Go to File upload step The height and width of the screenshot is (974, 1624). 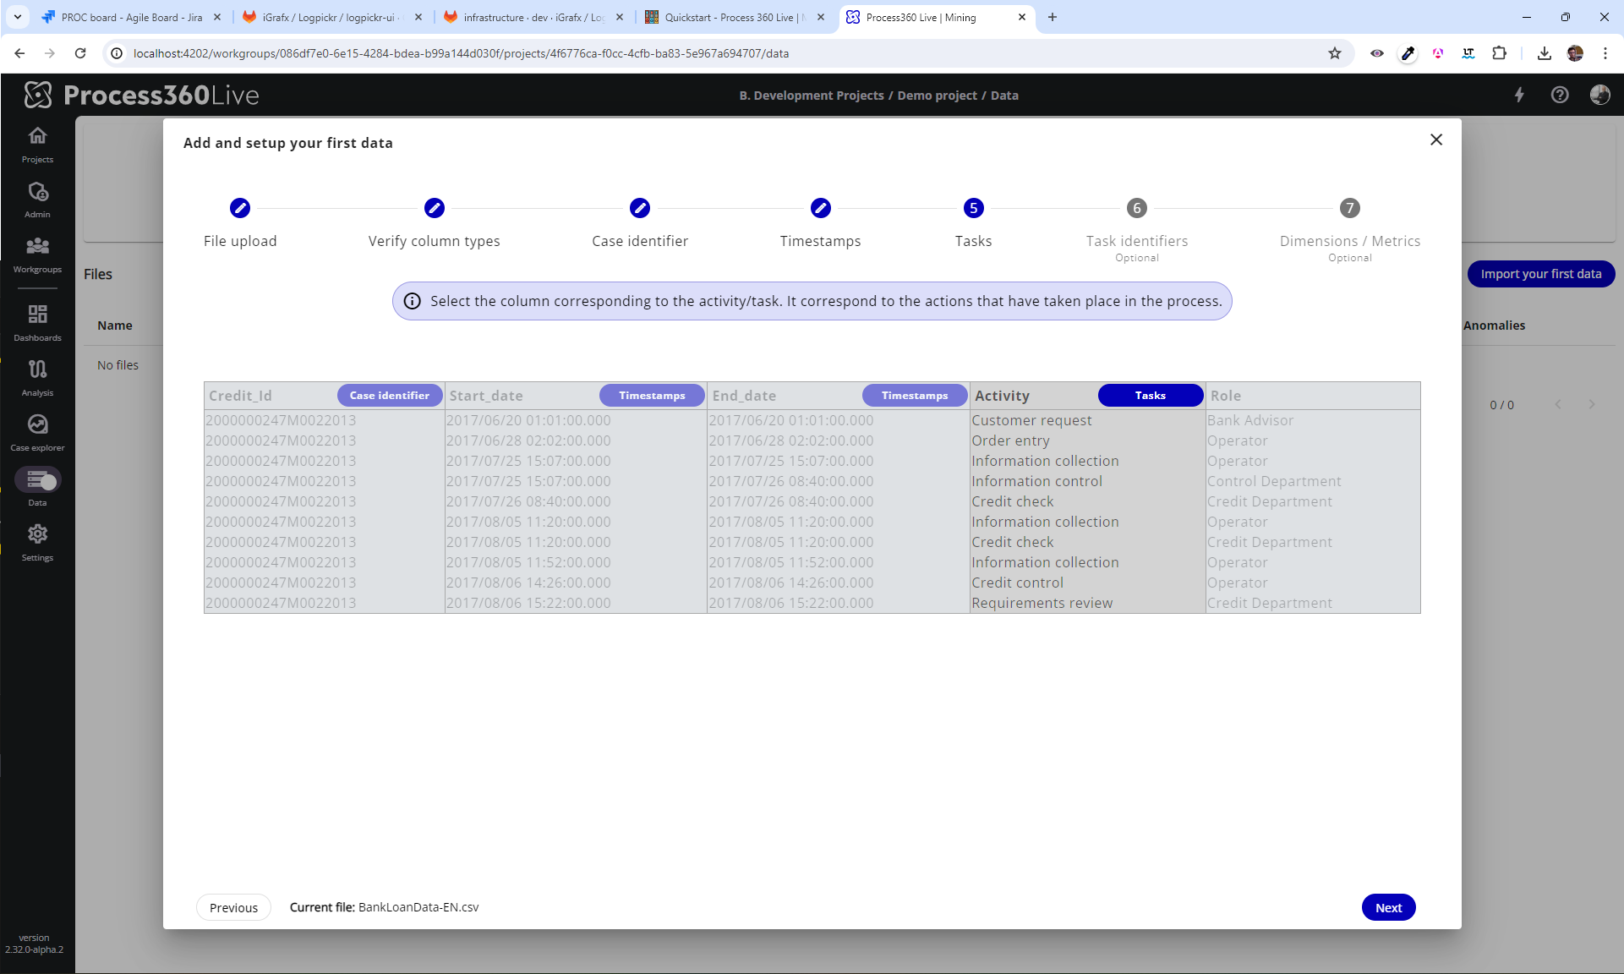(240, 224)
